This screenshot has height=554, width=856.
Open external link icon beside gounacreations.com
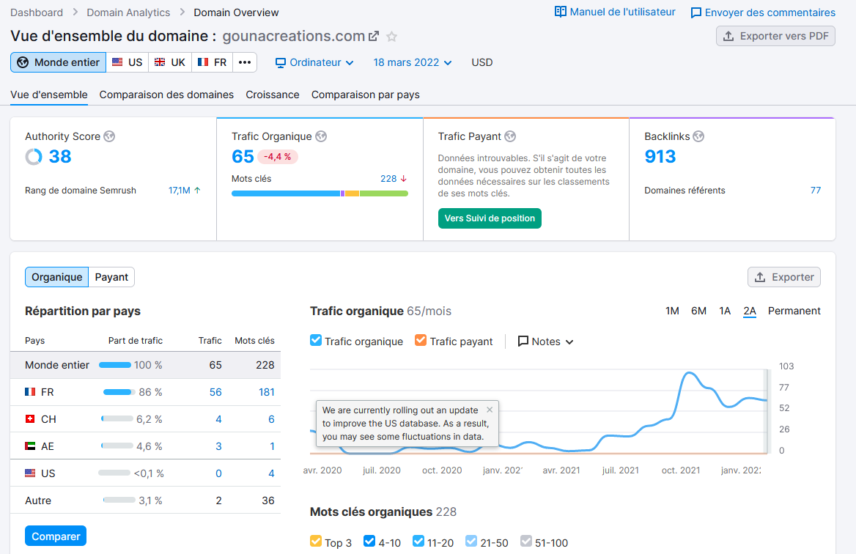click(374, 37)
